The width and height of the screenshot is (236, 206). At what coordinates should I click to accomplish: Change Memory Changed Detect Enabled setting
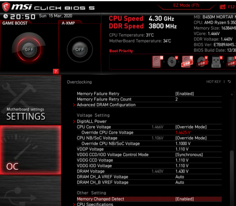click(x=184, y=199)
